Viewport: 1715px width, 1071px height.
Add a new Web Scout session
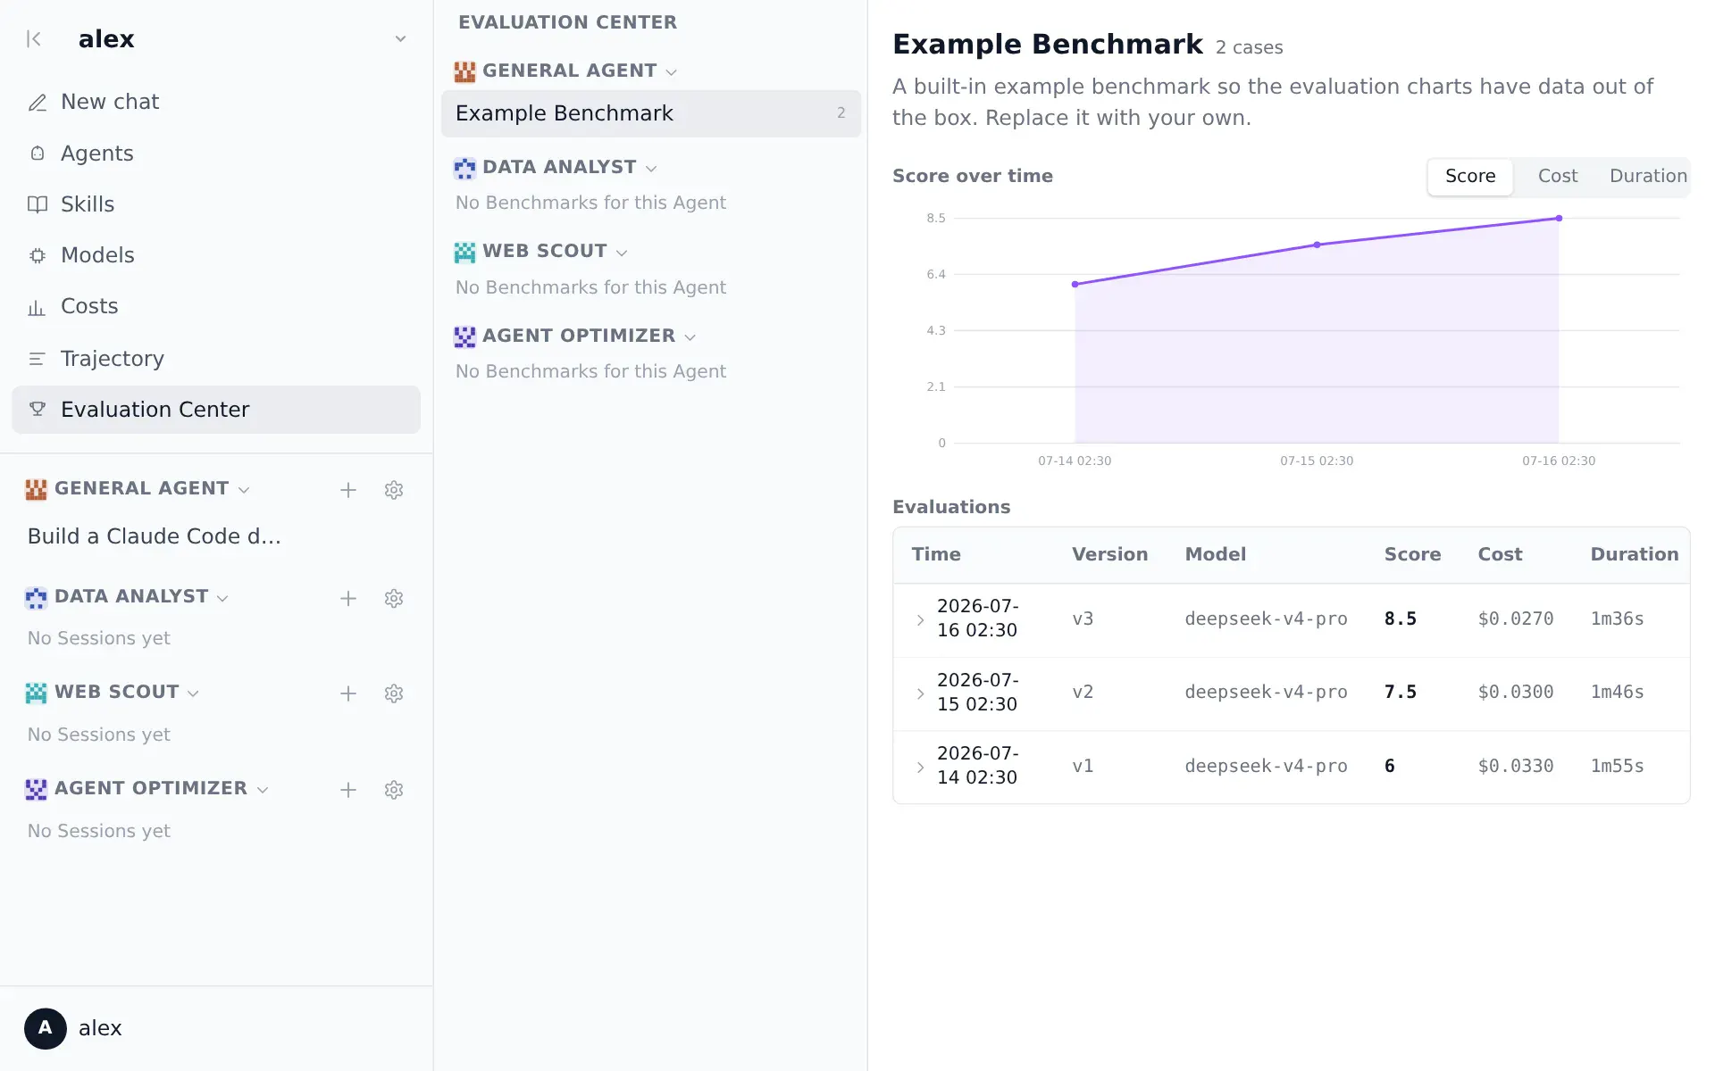348,693
